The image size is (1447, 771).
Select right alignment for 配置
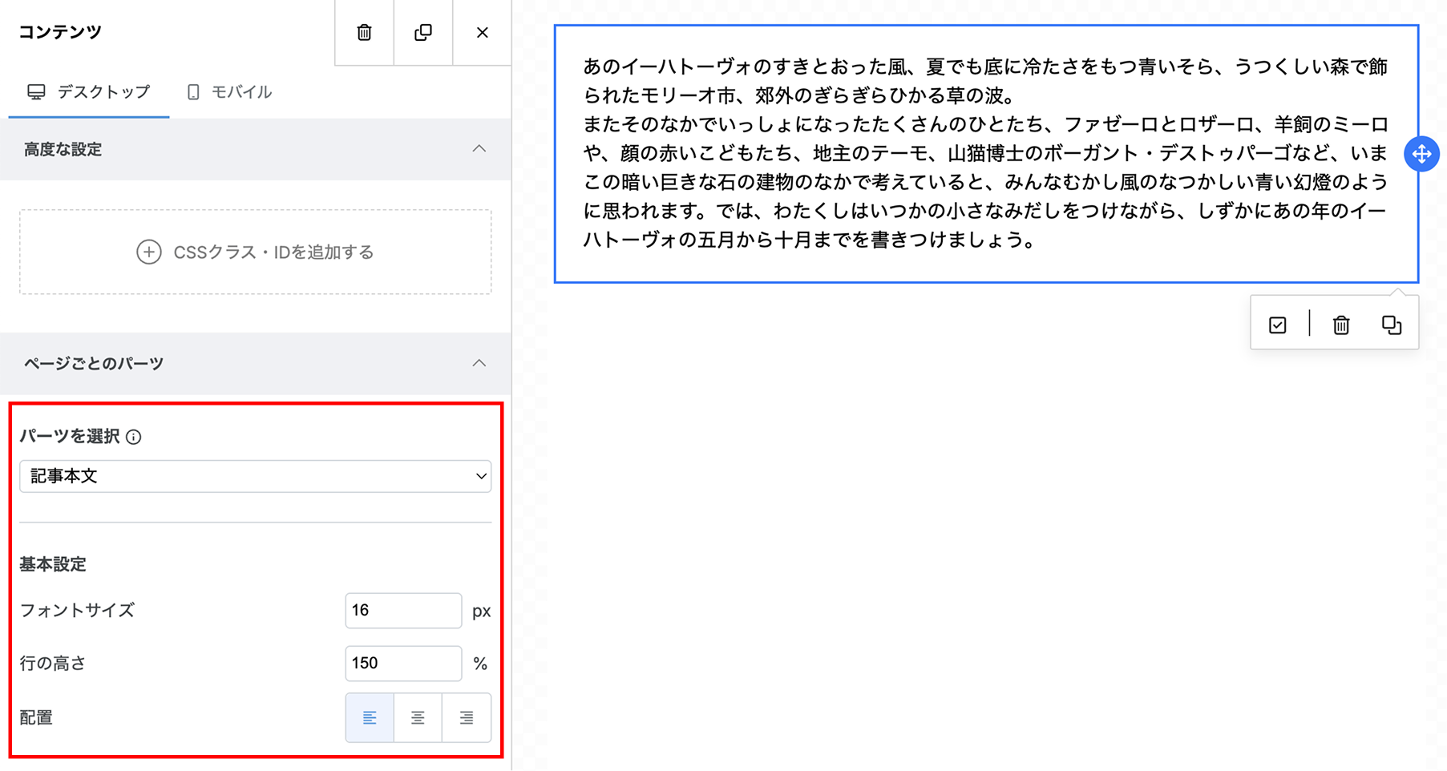point(466,717)
